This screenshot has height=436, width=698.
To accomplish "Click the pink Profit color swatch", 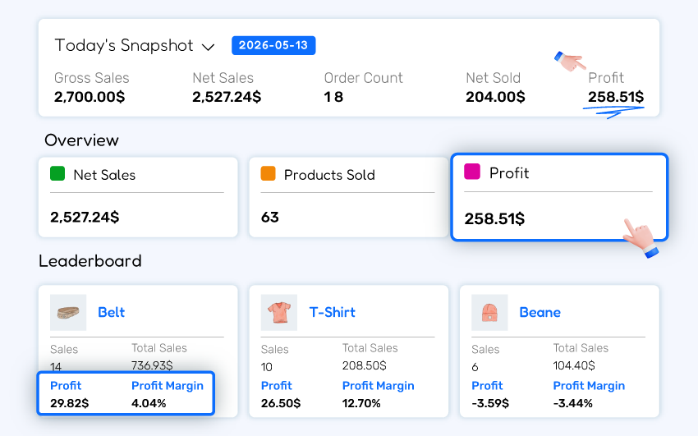I will (x=472, y=172).
